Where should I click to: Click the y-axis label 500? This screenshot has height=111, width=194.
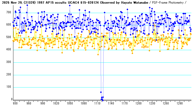pyautogui.click(x=9, y=38)
